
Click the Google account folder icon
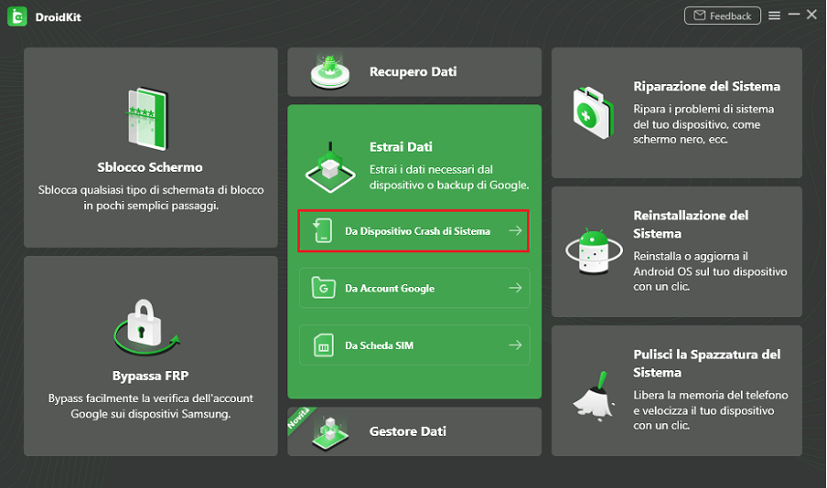[323, 289]
